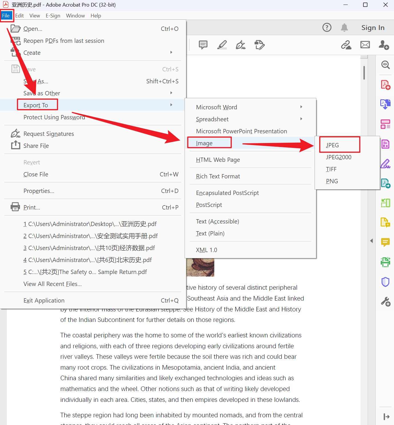Choose JPEG from the Image submenu
This screenshot has width=394, height=425.
pyautogui.click(x=347, y=145)
